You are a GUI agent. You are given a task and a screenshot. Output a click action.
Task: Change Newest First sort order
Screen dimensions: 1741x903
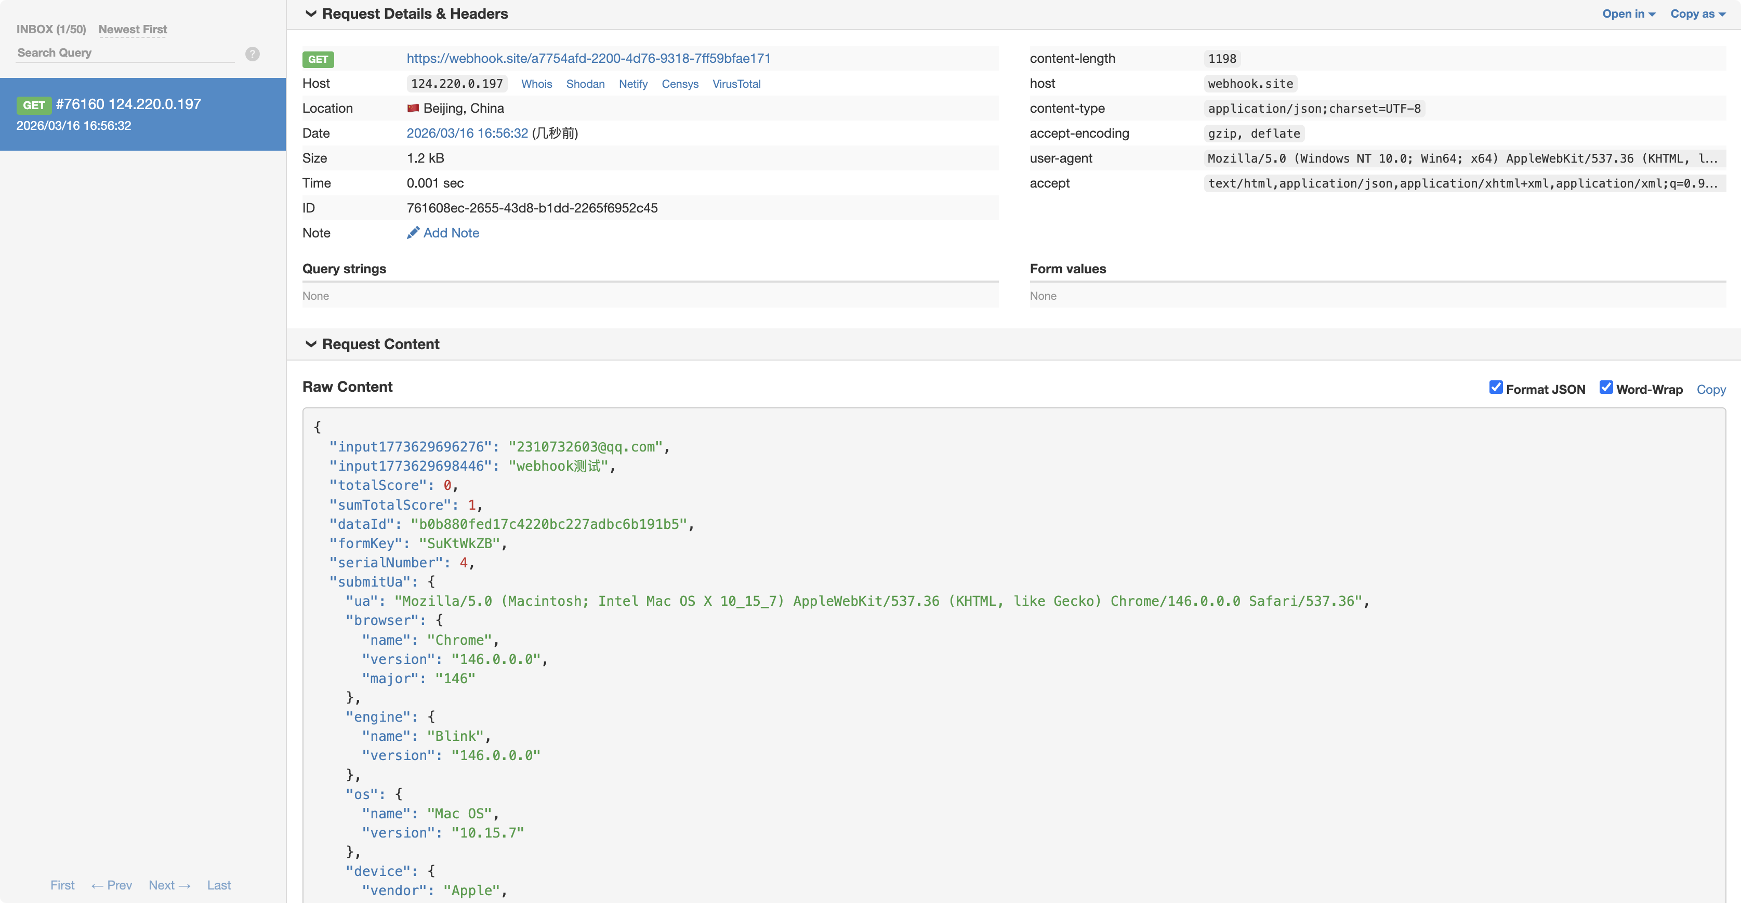tap(133, 29)
